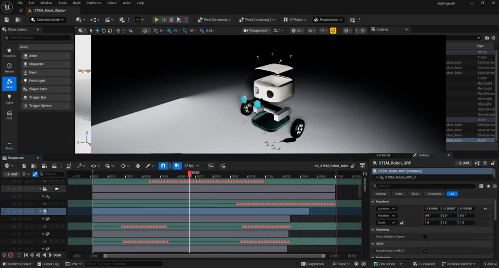Click the Sequencer add key diamond icon
The width and height of the screenshot is (499, 268).
click(x=138, y=166)
